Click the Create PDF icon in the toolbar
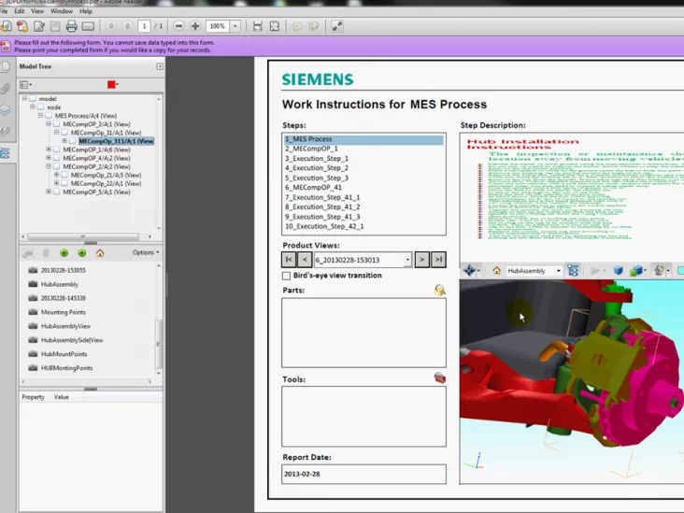This screenshot has height=513, width=684. click(22, 26)
